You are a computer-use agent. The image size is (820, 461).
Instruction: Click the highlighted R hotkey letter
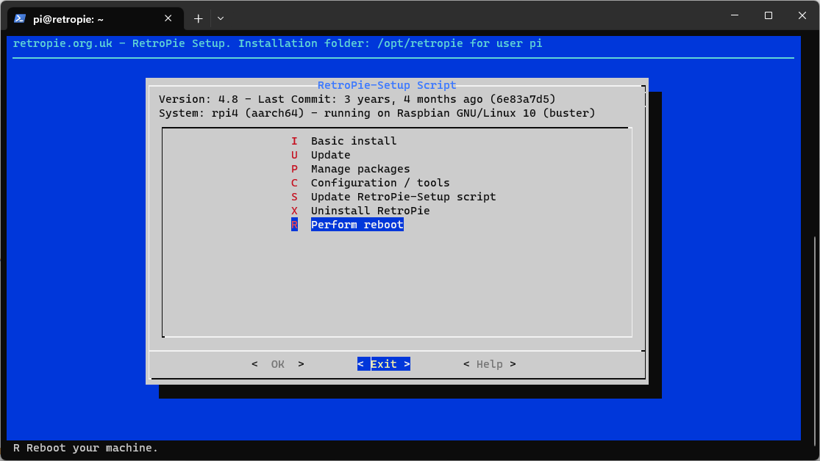pyautogui.click(x=294, y=225)
